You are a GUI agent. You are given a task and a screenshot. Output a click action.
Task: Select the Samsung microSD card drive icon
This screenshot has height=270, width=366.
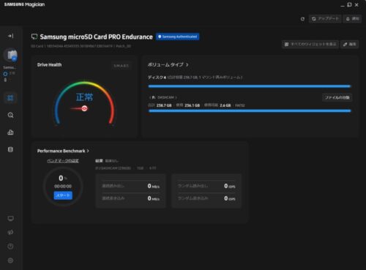11,55
